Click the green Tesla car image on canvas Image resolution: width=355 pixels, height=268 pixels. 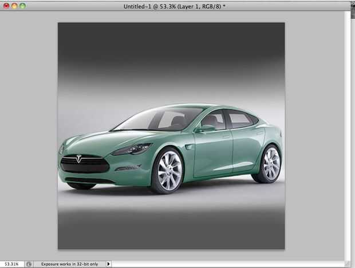[171, 149]
